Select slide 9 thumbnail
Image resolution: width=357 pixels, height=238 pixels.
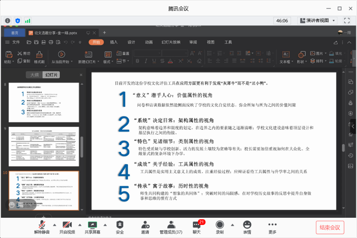point(44,146)
